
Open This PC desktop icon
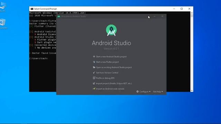(3, 7)
